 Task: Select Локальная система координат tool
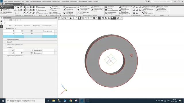(x=84, y=7)
